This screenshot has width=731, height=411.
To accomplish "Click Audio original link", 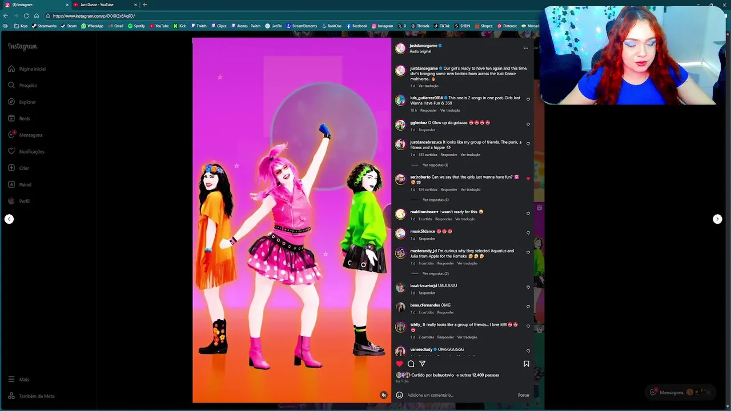I will tap(420, 51).
